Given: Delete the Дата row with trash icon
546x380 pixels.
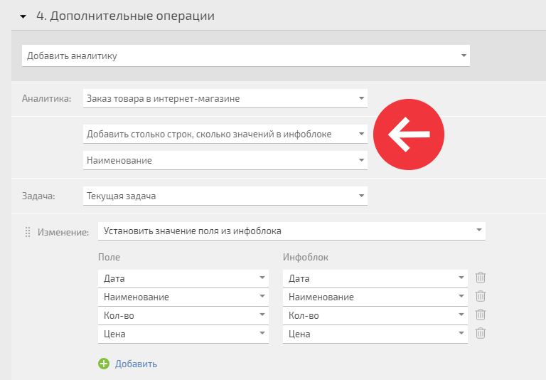Looking at the screenshot, I should (x=481, y=278).
